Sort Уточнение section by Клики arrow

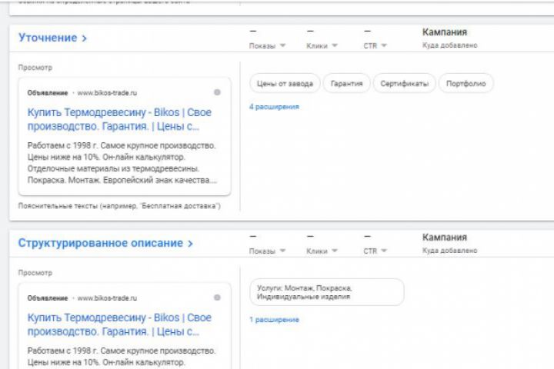pos(334,46)
